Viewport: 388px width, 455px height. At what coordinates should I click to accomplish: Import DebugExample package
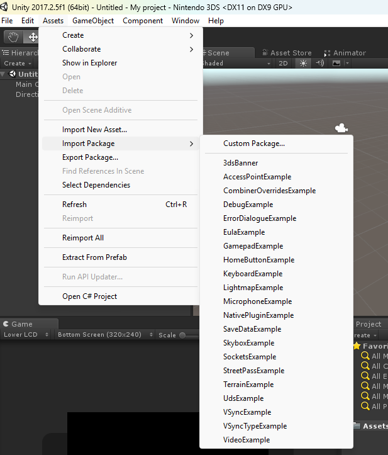276,205
